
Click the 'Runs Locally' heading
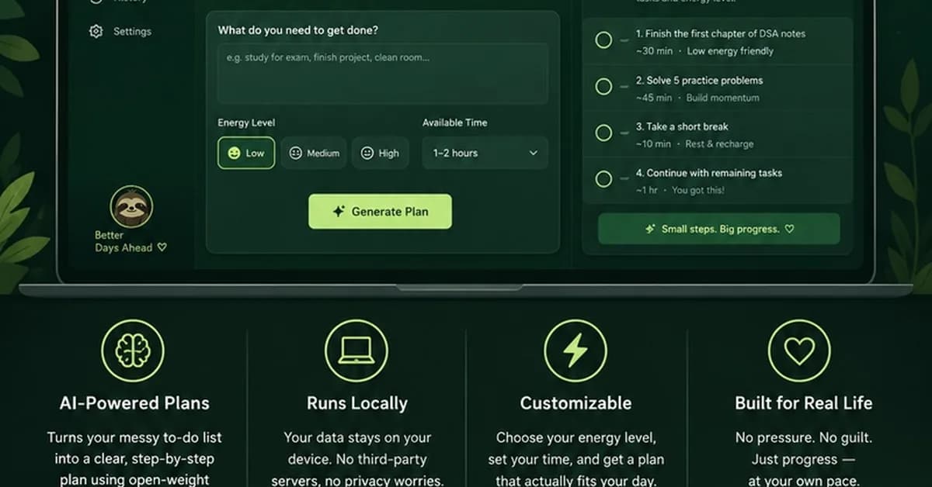[357, 403]
